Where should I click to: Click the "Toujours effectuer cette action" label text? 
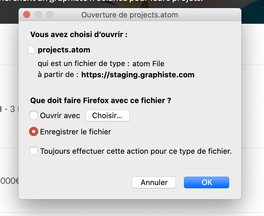pos(136,151)
